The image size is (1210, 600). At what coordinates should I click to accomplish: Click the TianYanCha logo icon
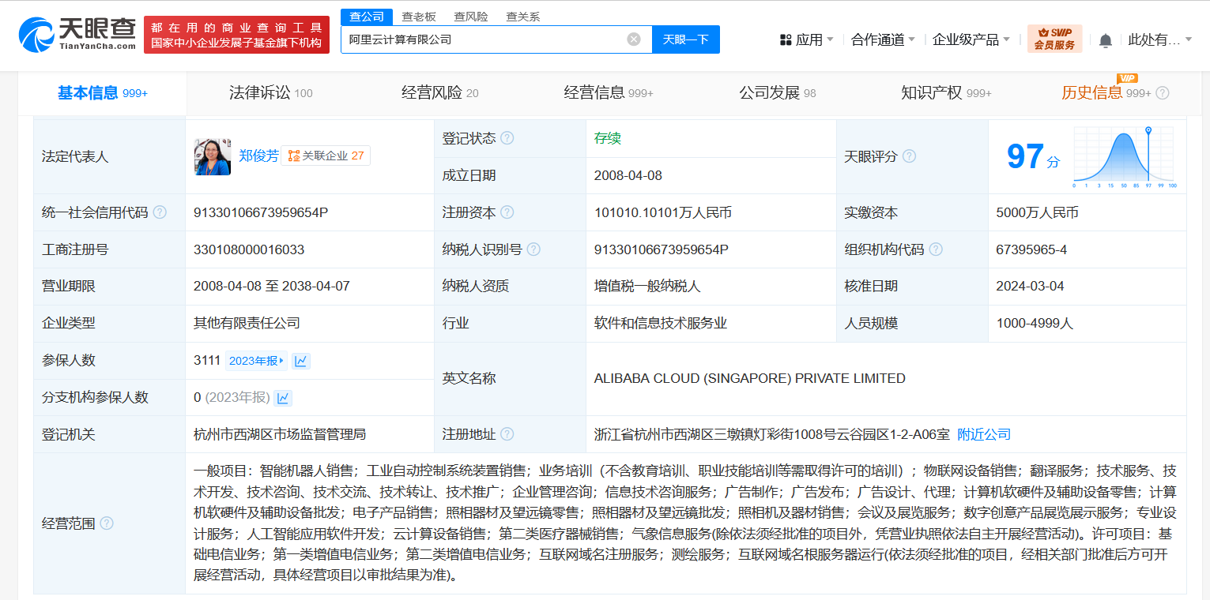[36, 36]
